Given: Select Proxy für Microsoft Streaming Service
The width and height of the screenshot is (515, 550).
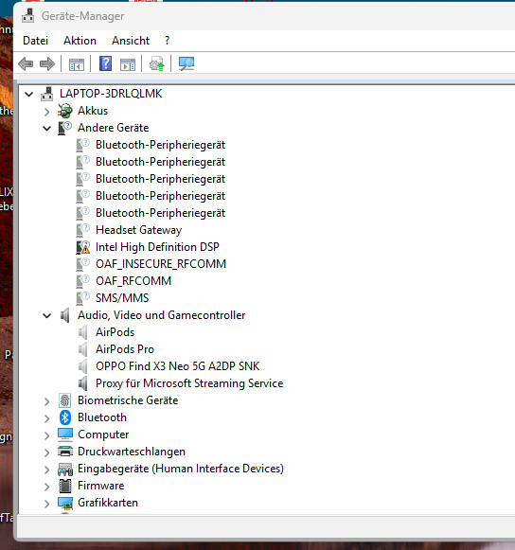Looking at the screenshot, I should click(x=189, y=383).
